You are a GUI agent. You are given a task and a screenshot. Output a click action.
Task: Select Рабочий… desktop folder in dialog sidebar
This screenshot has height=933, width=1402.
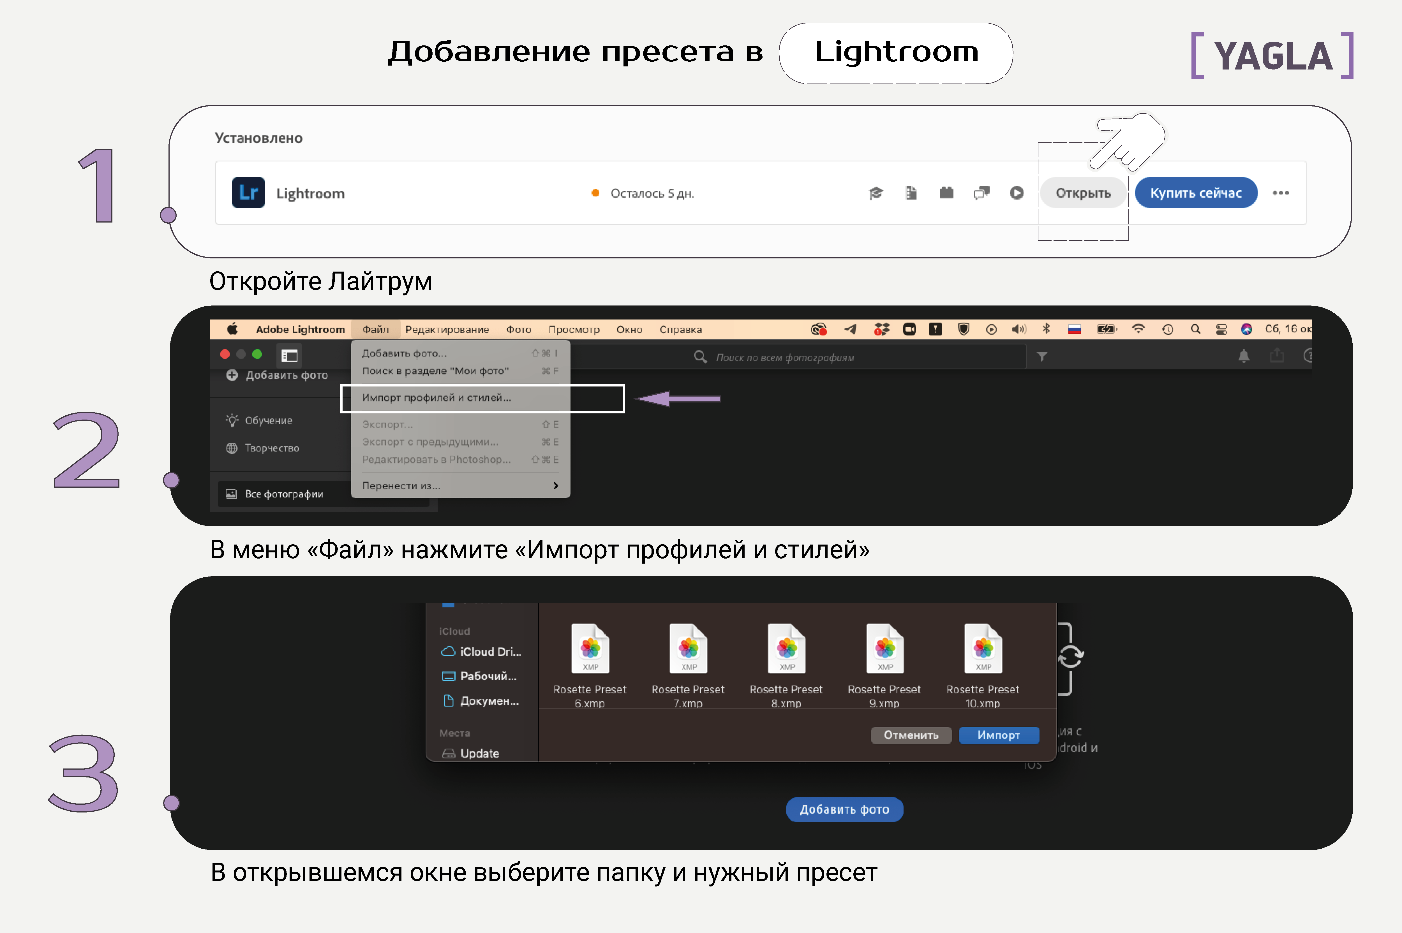(480, 676)
